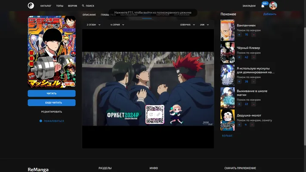Open Ванпанчмен cover thumbnail
This screenshot has width=306, height=172.
[x=228, y=30]
